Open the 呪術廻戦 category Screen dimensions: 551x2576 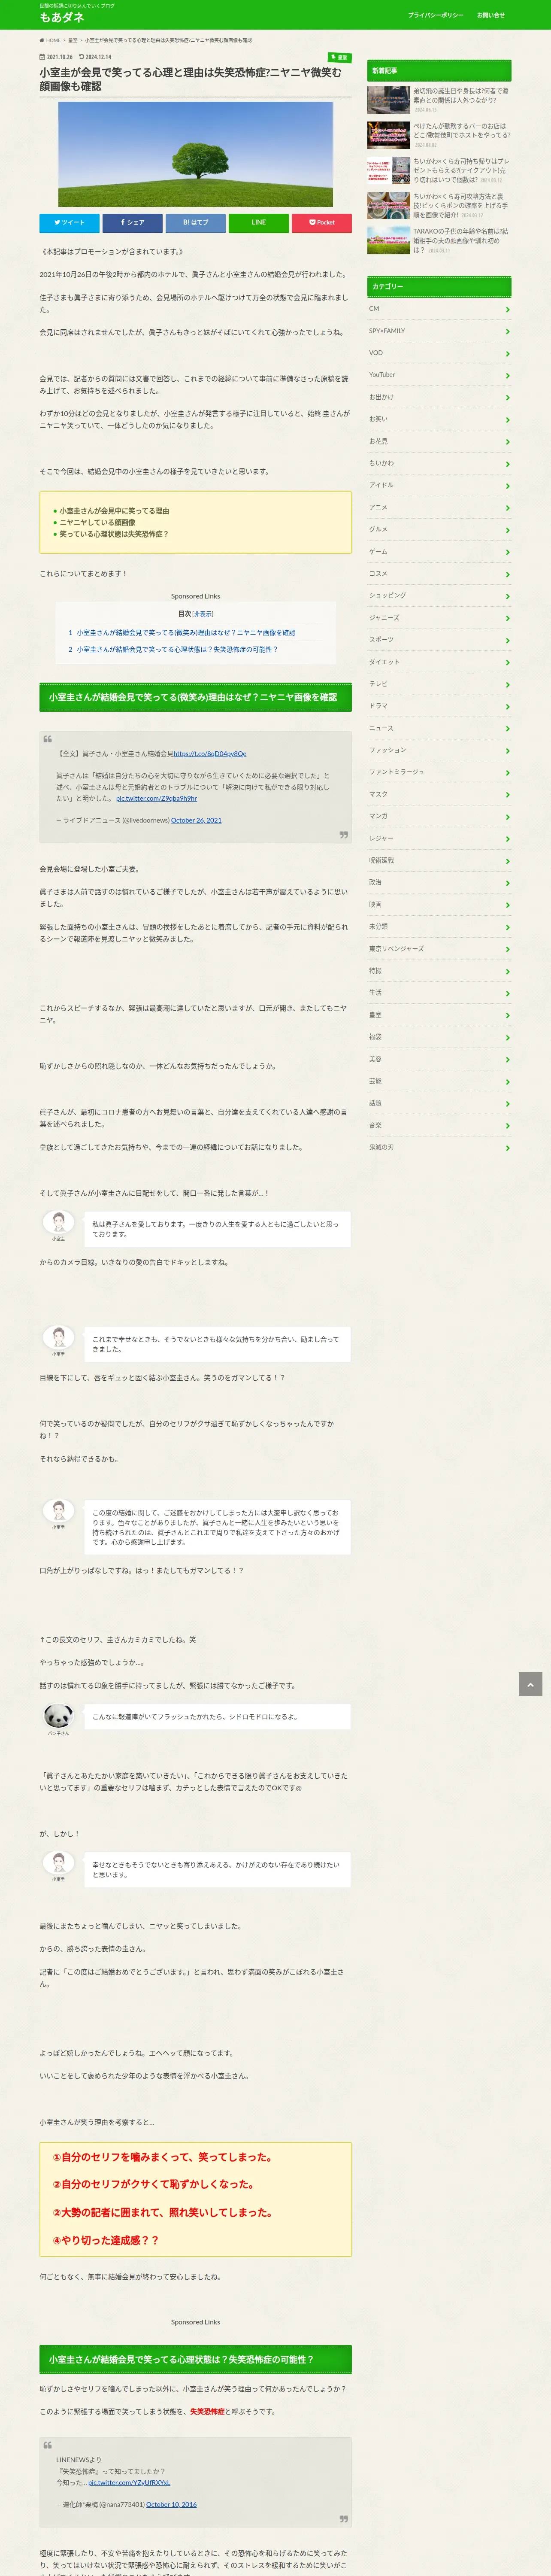439,860
